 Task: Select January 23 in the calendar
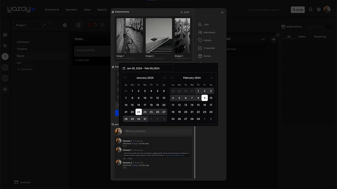[139, 112]
